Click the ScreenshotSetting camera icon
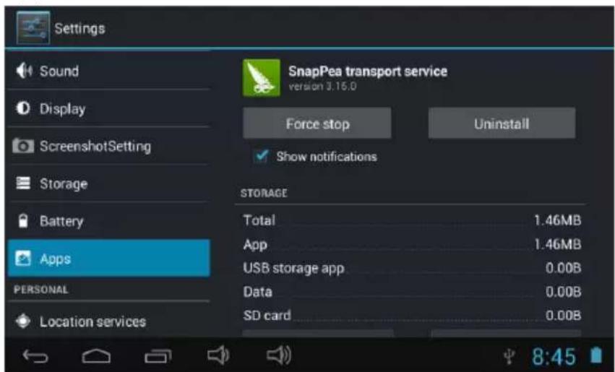 (x=23, y=146)
